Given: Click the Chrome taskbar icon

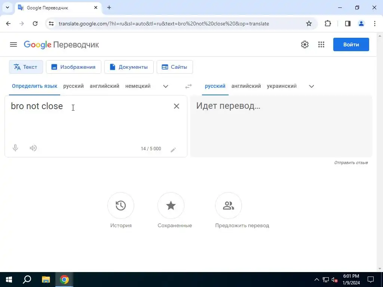Looking at the screenshot, I should click(64, 280).
